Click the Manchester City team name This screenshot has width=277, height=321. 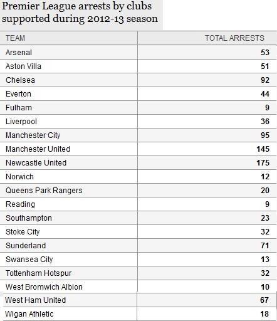point(33,135)
